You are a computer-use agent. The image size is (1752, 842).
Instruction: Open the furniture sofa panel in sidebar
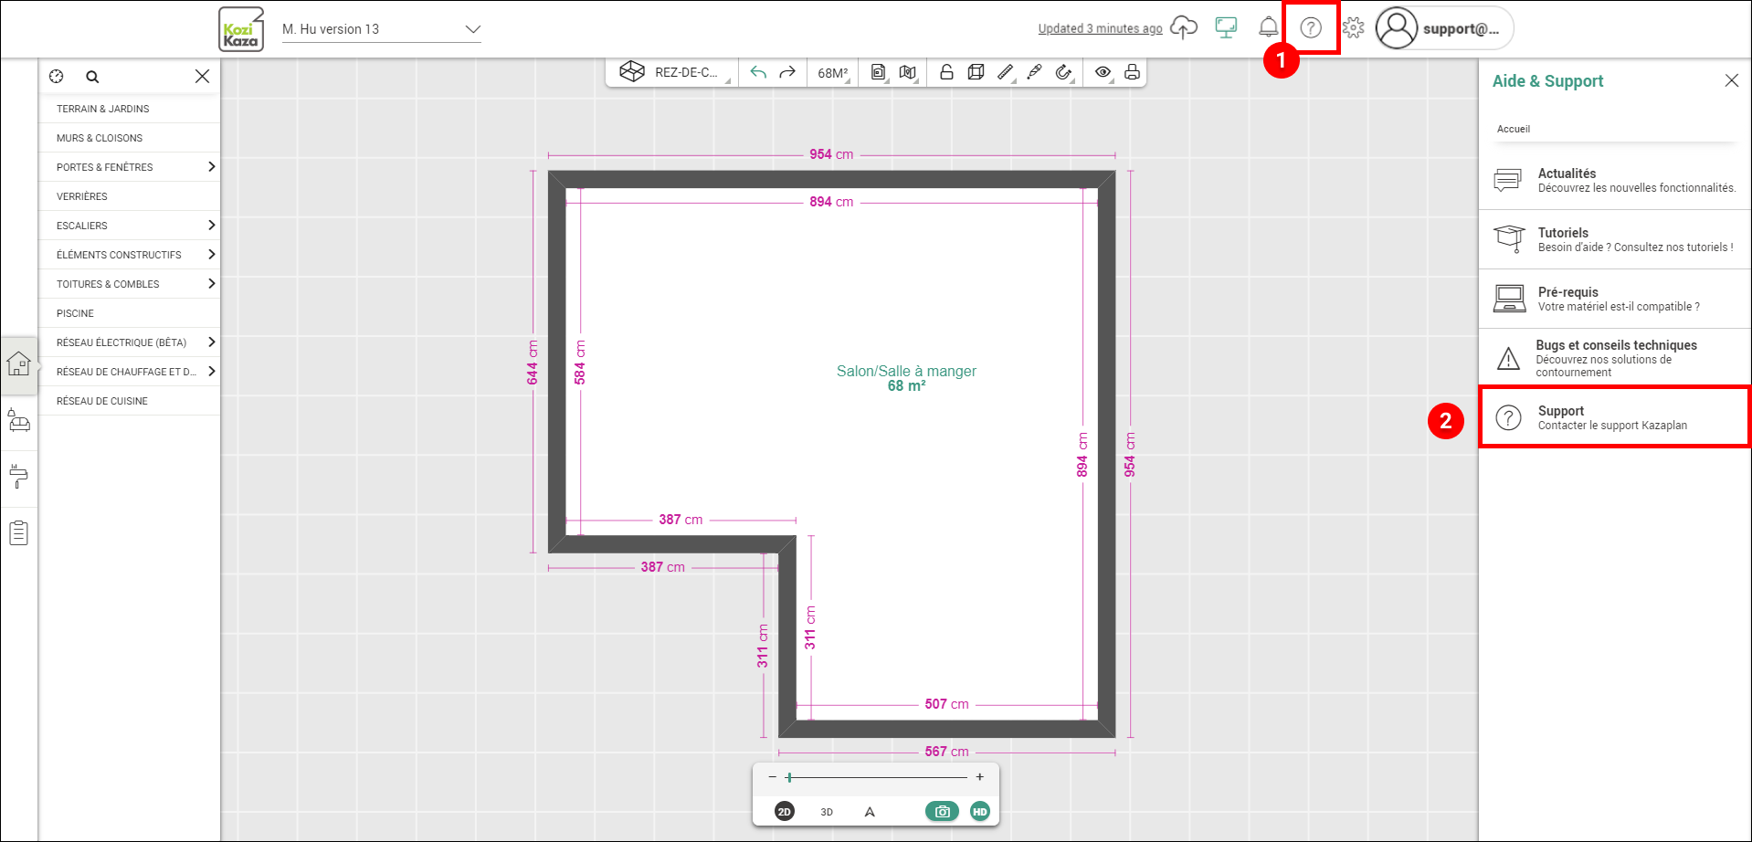coord(19,422)
